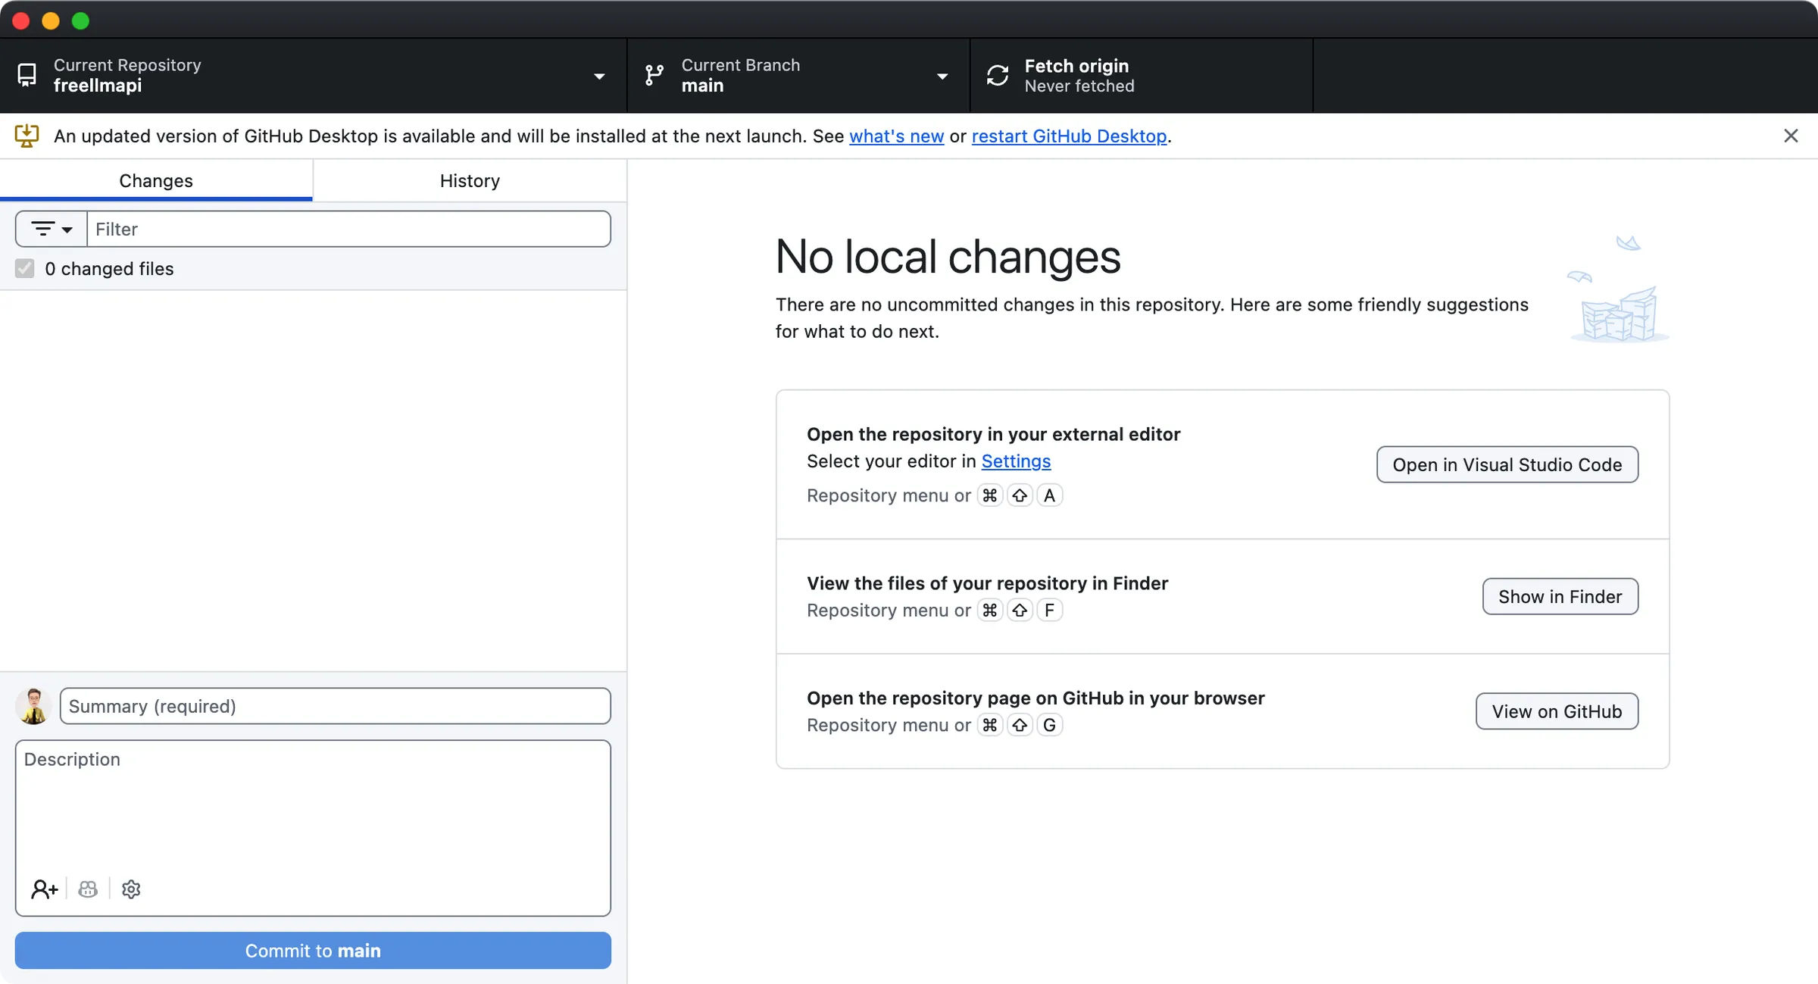The width and height of the screenshot is (1818, 984).
Task: Click the Summary (required) input field
Action: 336,706
